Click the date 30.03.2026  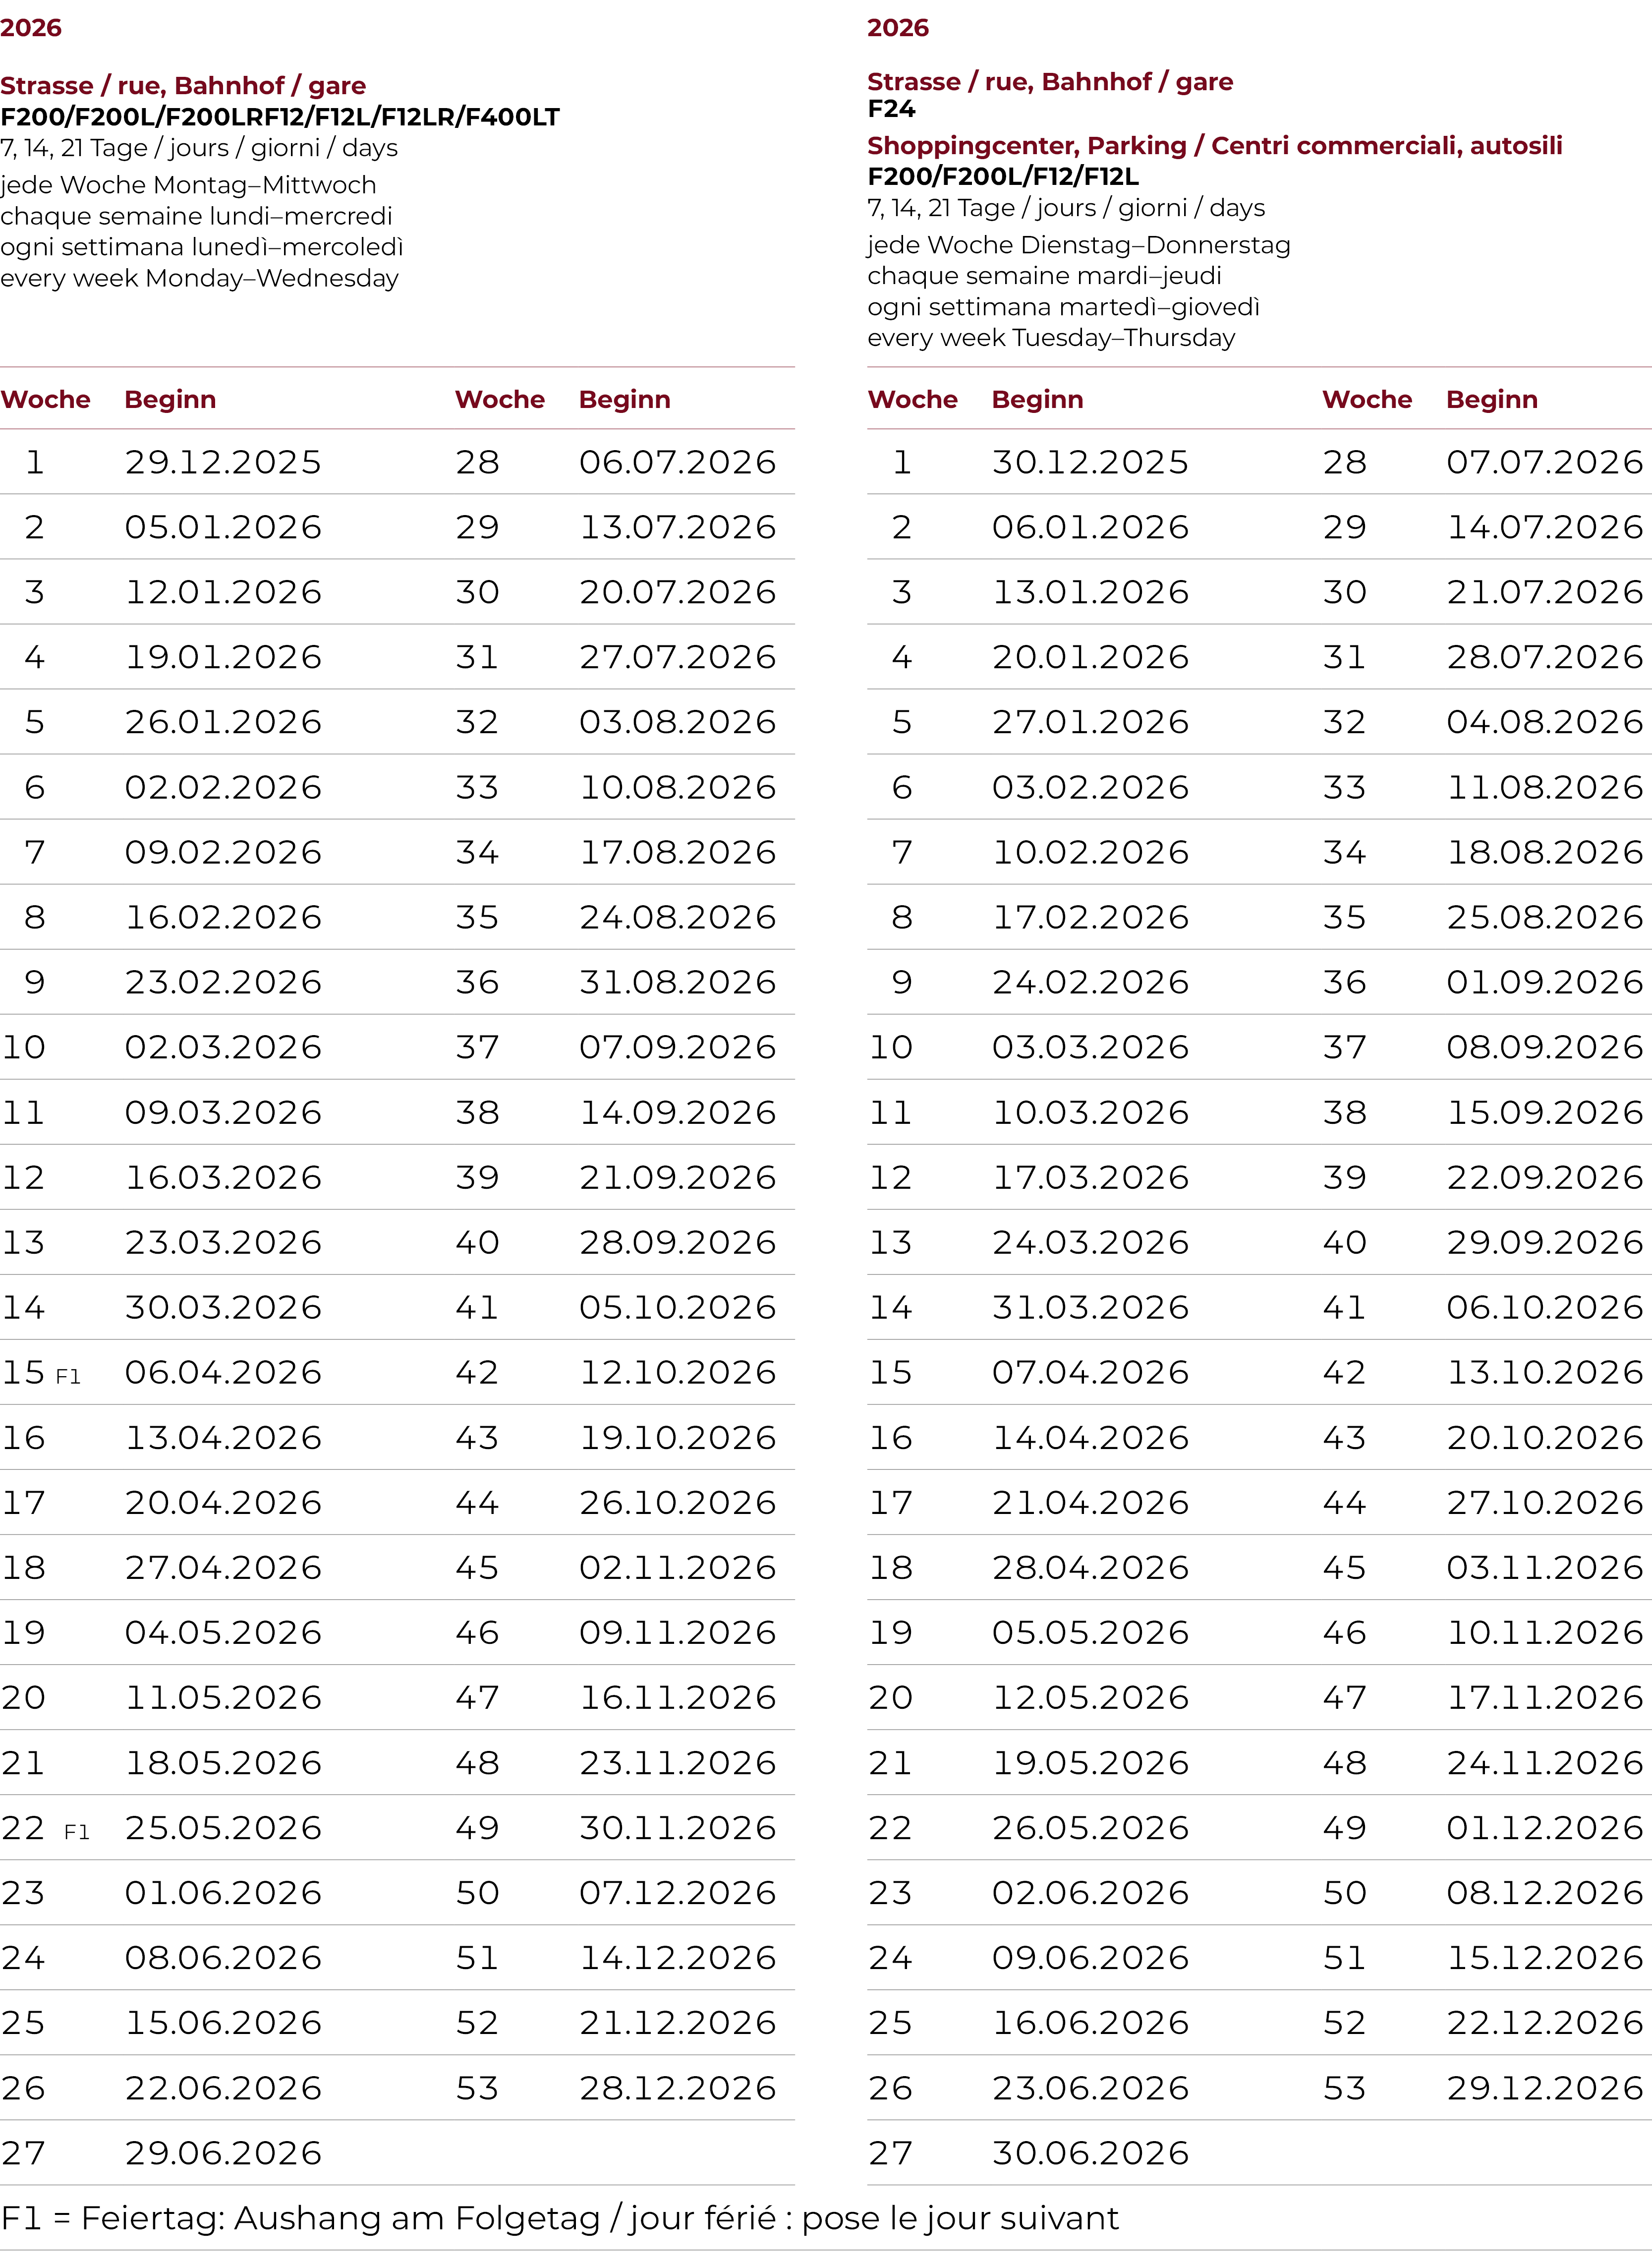tap(223, 1307)
